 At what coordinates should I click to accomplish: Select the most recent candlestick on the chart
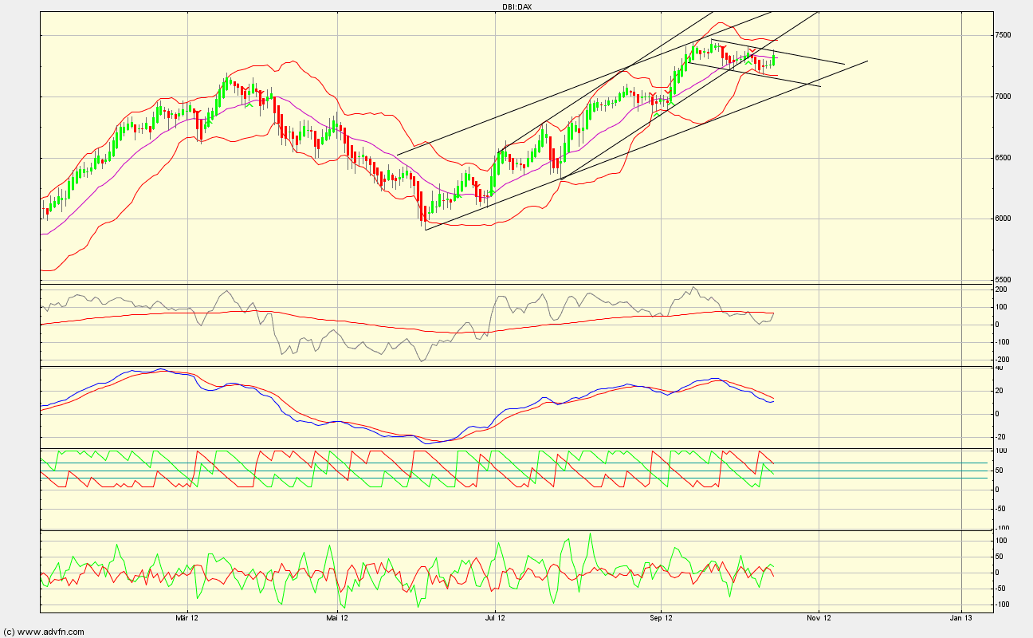click(772, 58)
